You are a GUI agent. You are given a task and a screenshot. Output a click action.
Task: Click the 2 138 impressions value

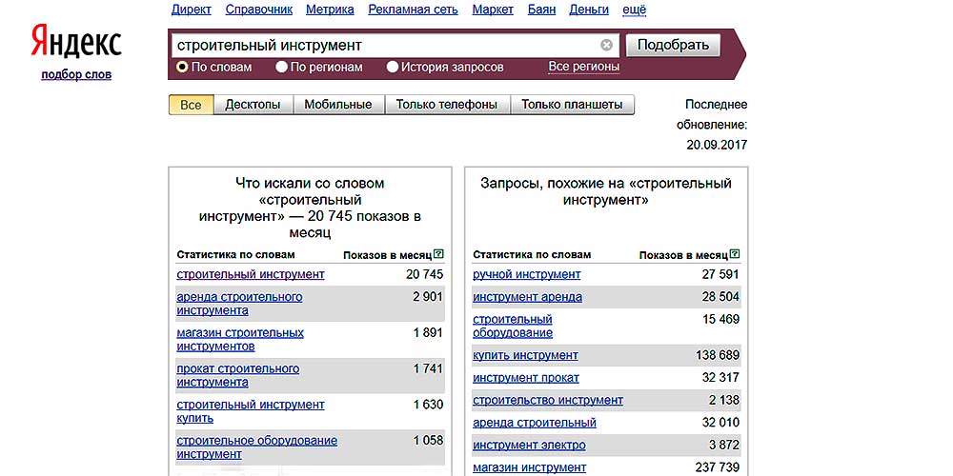724,400
